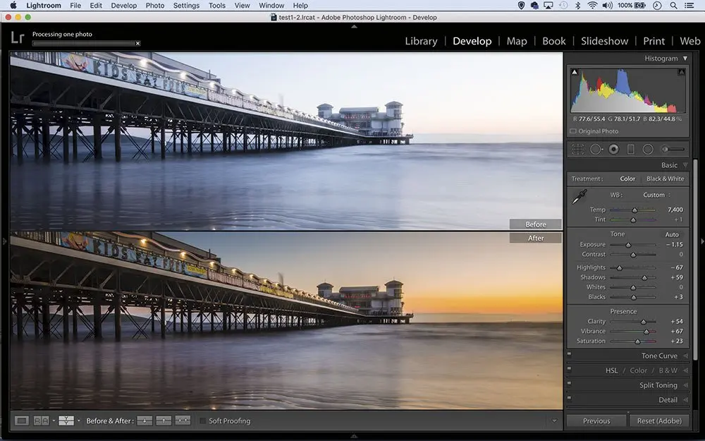Image resolution: width=705 pixels, height=441 pixels.
Task: Pick the White Balance eyedropper
Action: click(579, 198)
